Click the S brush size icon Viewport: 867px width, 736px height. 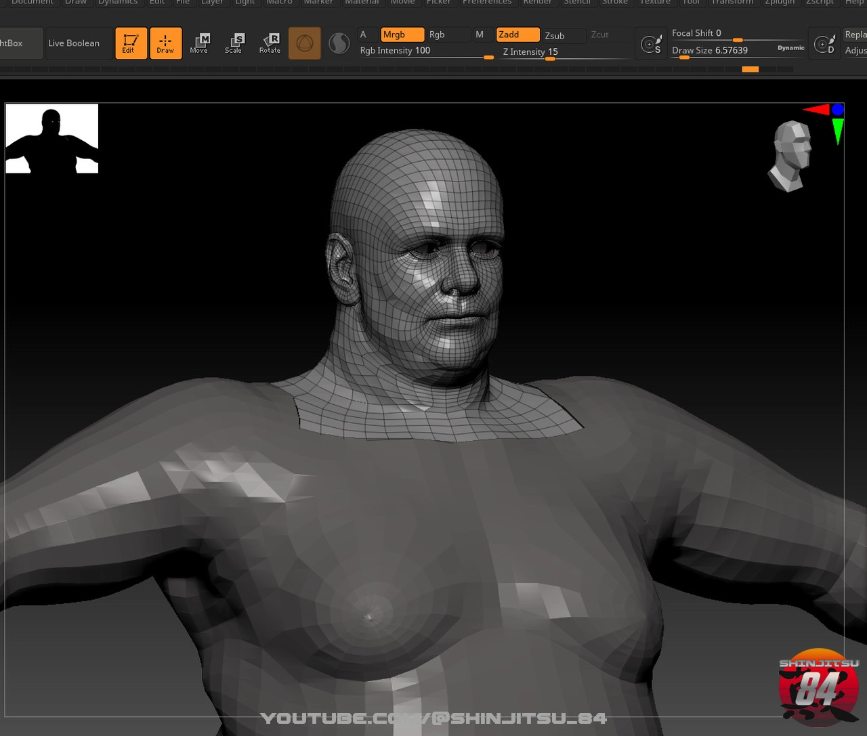click(x=652, y=45)
